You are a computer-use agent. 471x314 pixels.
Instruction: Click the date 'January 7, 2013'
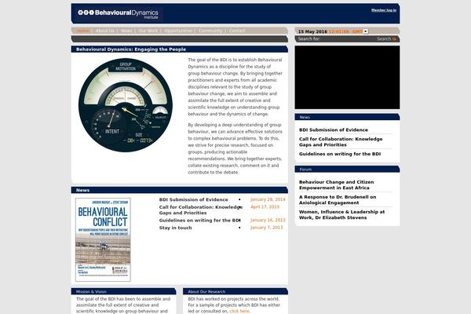267,228
